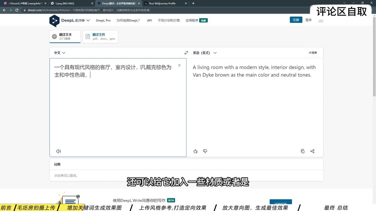
Task: Play source text audio speaker icon
Action: point(58,151)
